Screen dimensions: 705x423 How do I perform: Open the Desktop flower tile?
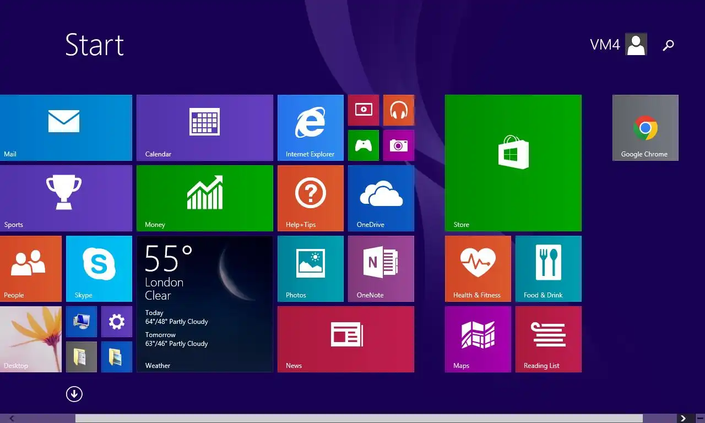click(31, 339)
